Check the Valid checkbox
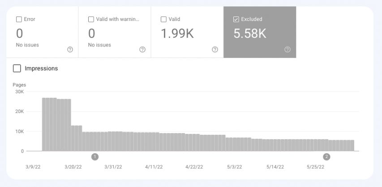This screenshot has width=382, height=187. point(163,19)
